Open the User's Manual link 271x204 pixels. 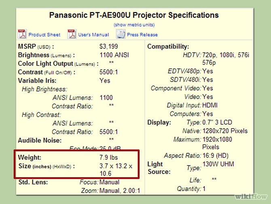pos(93,34)
